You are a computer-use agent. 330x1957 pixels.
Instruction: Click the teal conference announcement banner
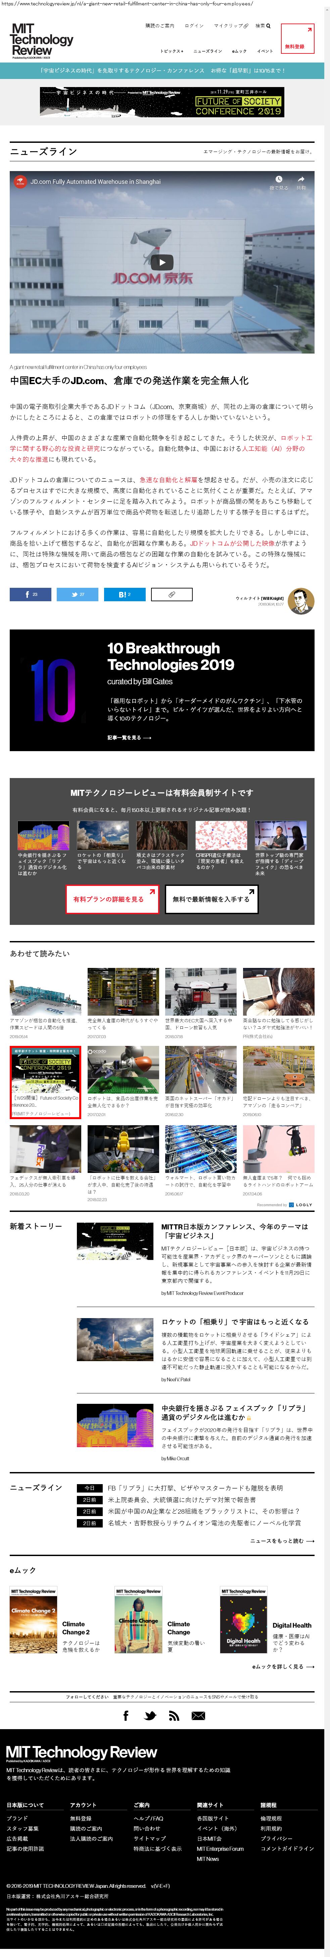(x=162, y=71)
